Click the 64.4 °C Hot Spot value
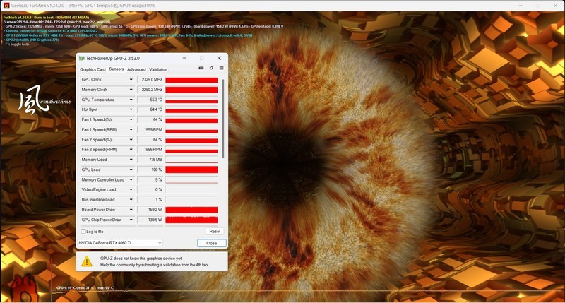565x303 pixels. pyautogui.click(x=150, y=109)
